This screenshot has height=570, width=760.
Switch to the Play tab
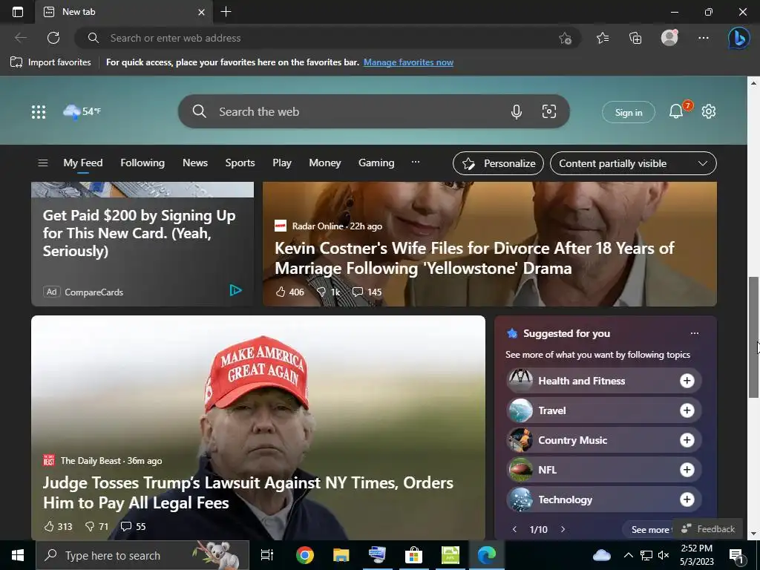pyautogui.click(x=281, y=163)
